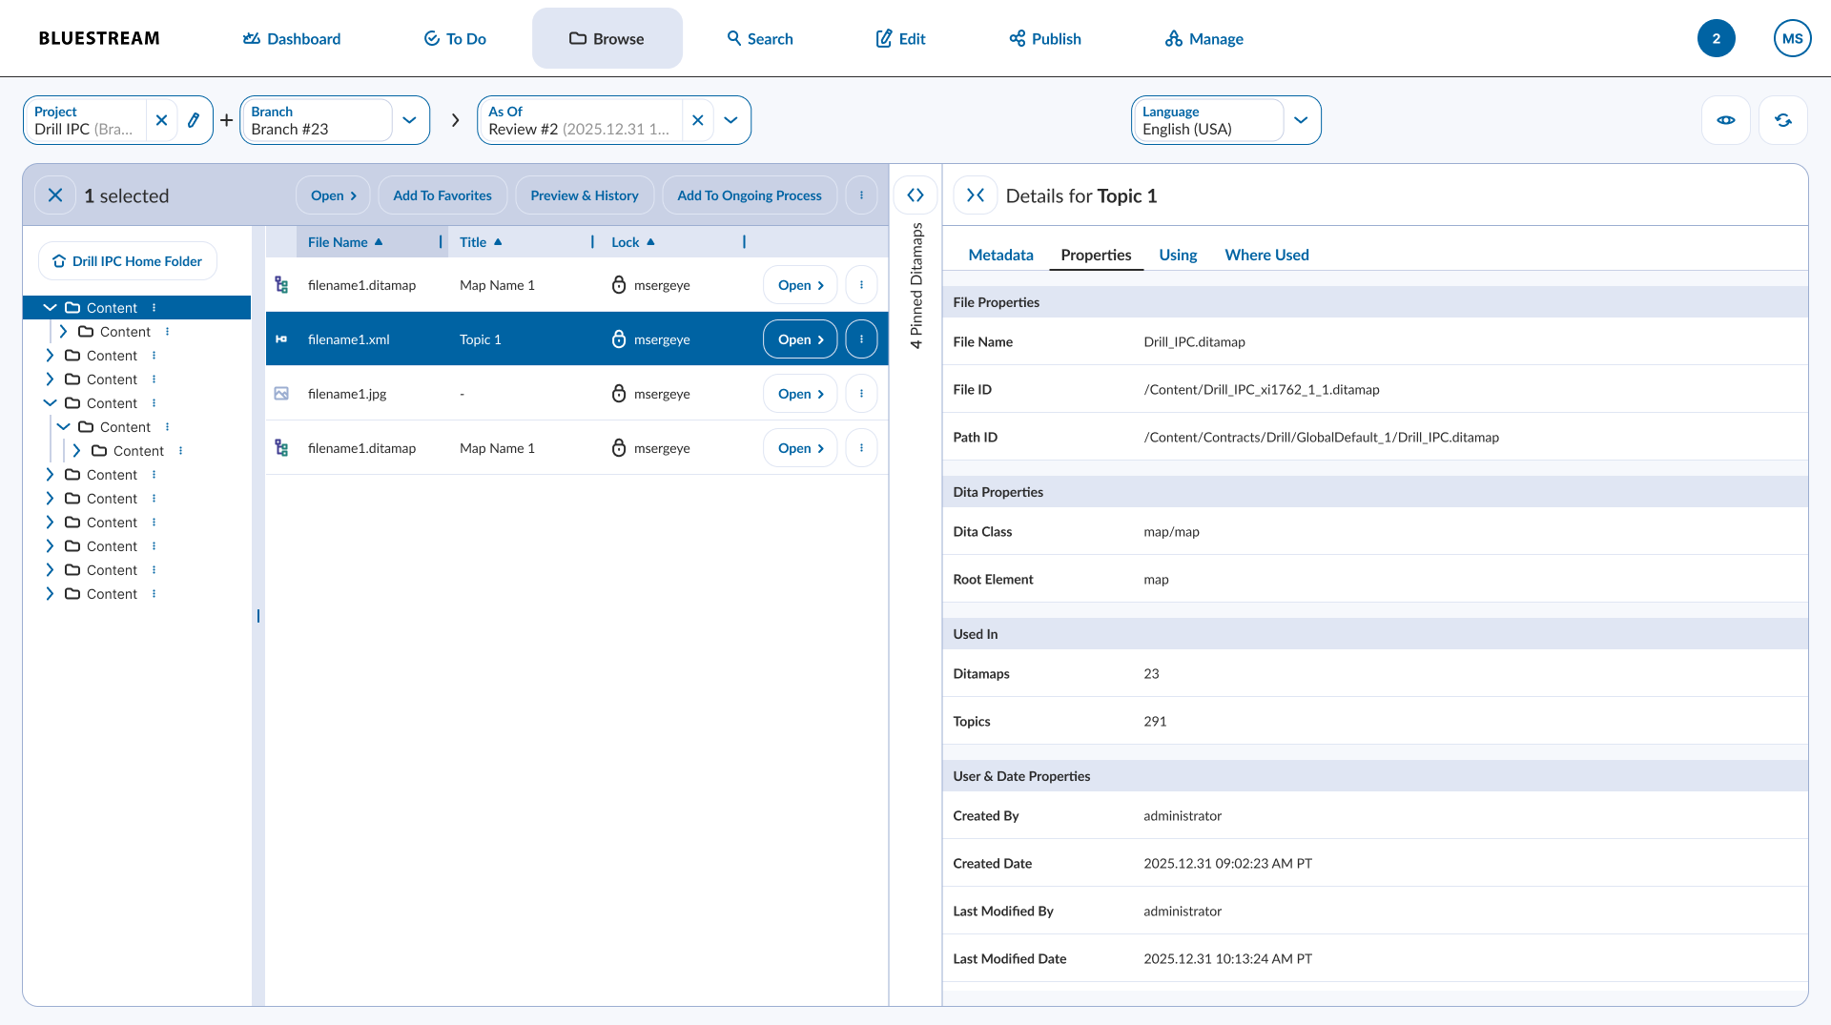Image resolution: width=1831 pixels, height=1025 pixels.
Task: Open the Using tab
Action: 1178,255
